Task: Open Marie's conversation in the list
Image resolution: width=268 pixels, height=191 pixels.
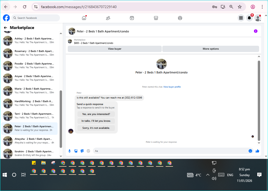Action: 29,91
